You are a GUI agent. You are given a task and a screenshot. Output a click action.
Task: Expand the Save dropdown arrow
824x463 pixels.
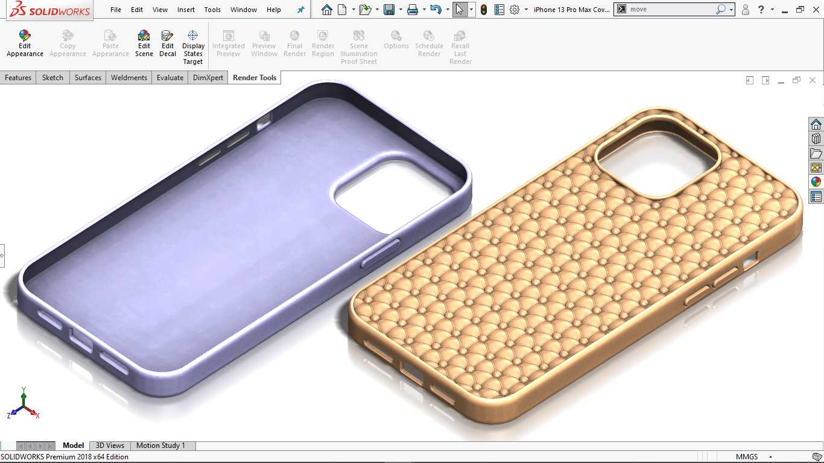coord(401,10)
